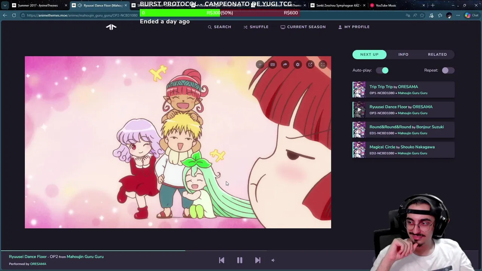This screenshot has height=271, width=482.
Task: Open My Profile in the header
Action: pyautogui.click(x=354, y=27)
